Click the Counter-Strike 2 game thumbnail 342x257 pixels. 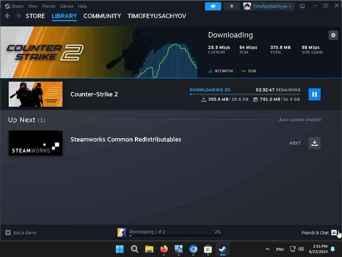(35, 94)
